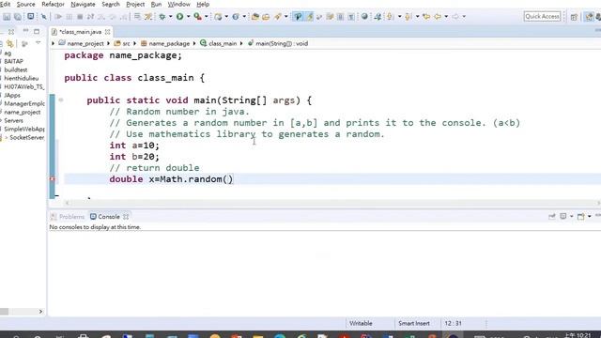Toggle Block Selection Mode button
The image size is (601, 338).
coord(340,17)
